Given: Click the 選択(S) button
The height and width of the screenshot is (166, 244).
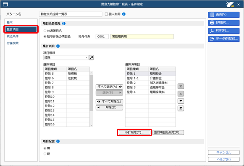Looking at the screenshot, I should pos(109,93).
